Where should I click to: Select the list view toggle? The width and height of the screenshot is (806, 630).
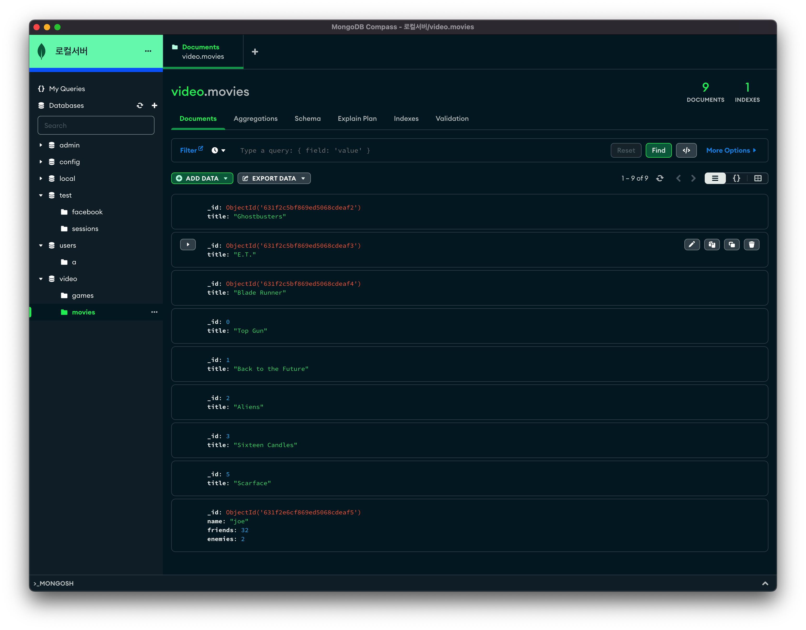click(x=715, y=178)
